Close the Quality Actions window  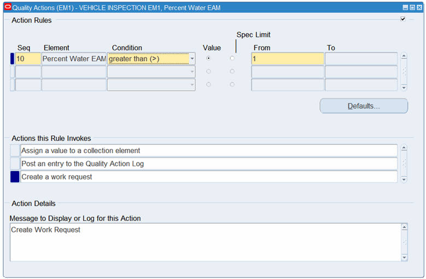click(419, 8)
